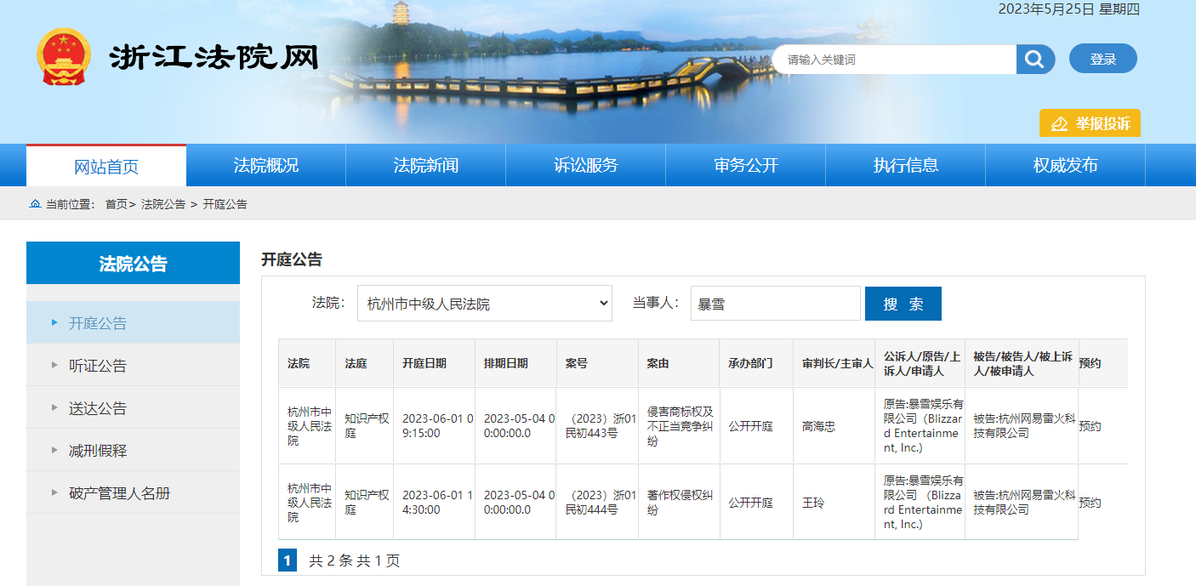Image resolution: width=1196 pixels, height=586 pixels.
Task: Go to the 网站首页 tab
Action: pos(106,166)
